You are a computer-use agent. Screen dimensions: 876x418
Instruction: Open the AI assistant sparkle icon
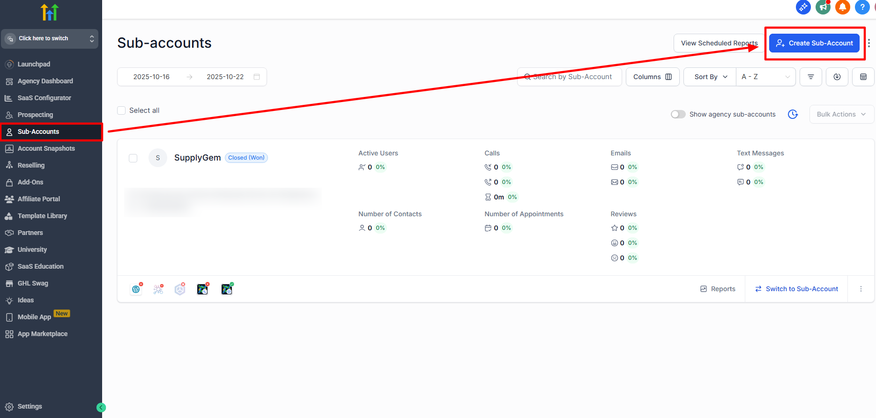[803, 7]
